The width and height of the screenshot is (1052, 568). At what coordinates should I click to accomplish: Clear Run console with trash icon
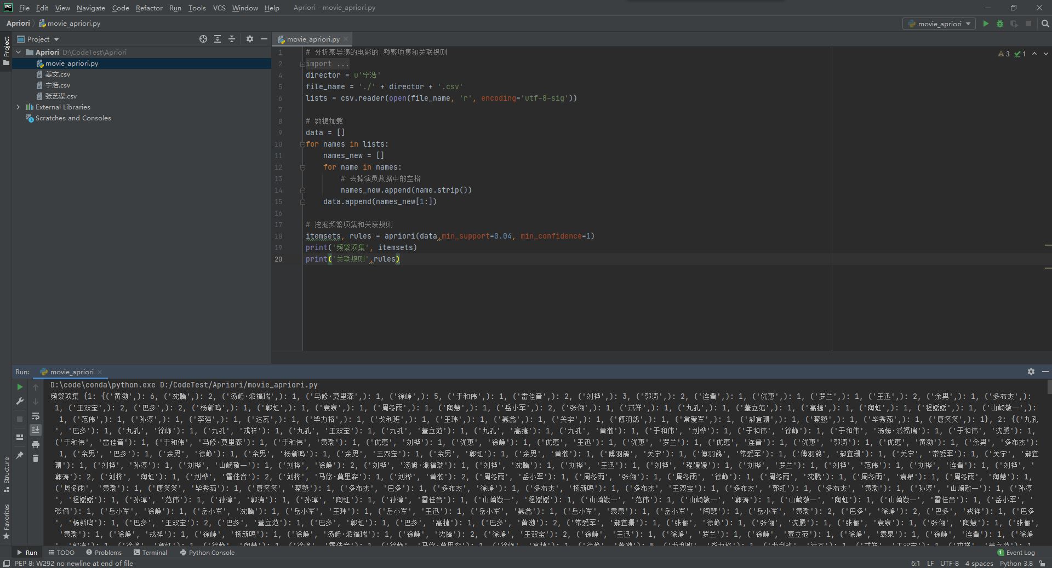(36, 458)
